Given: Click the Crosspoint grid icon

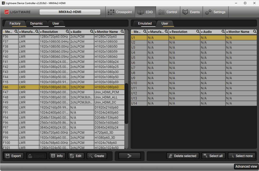Looking at the screenshot, I should click(x=111, y=12).
